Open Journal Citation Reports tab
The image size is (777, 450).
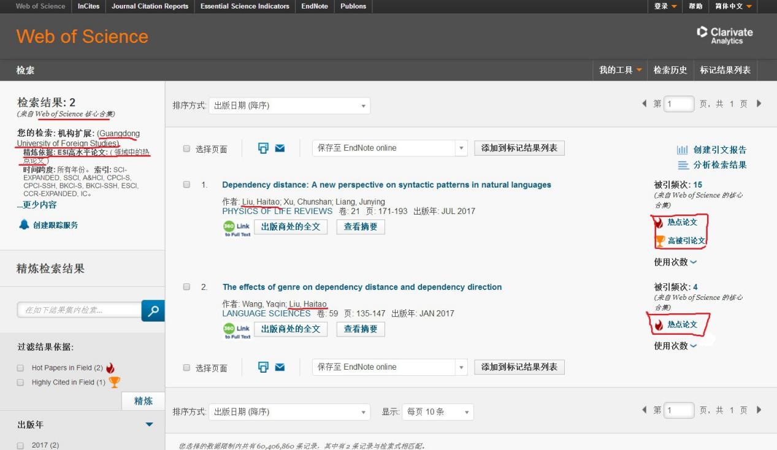click(150, 6)
